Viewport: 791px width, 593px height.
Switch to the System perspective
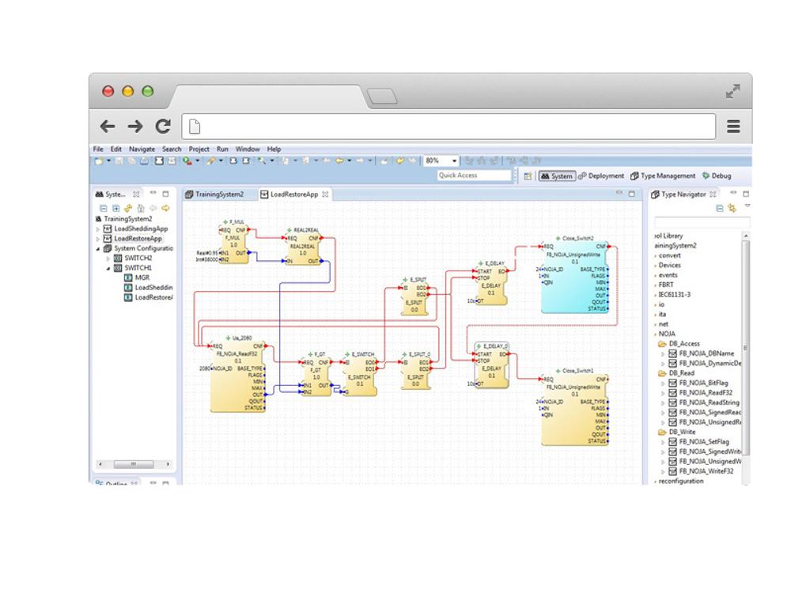(557, 176)
